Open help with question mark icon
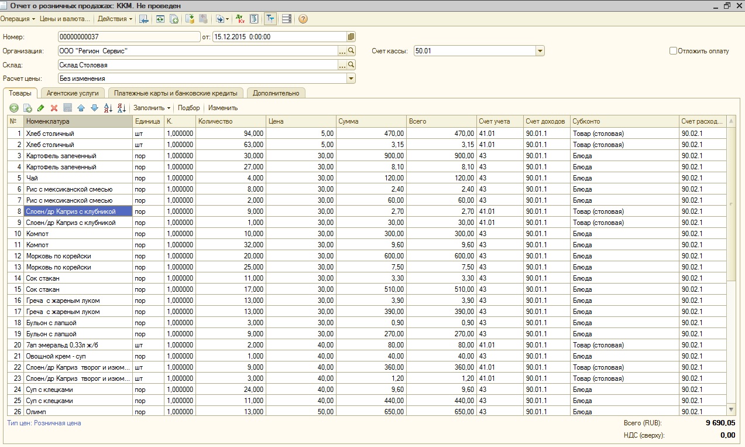This screenshot has width=745, height=447. (303, 19)
